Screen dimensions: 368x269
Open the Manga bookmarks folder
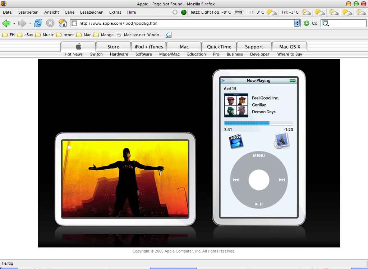click(103, 35)
